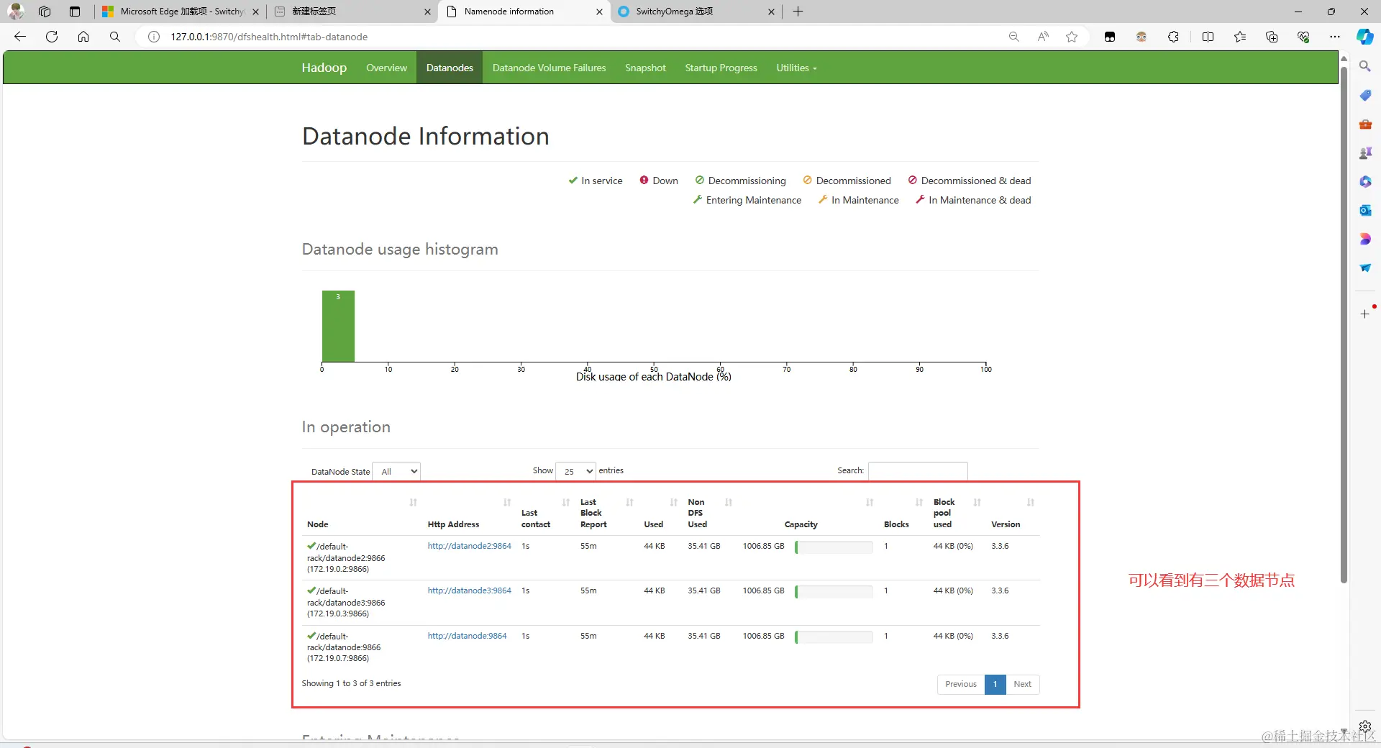The image size is (1381, 748).
Task: Switch to the 新建标签页 browser tab
Action: pos(352,12)
